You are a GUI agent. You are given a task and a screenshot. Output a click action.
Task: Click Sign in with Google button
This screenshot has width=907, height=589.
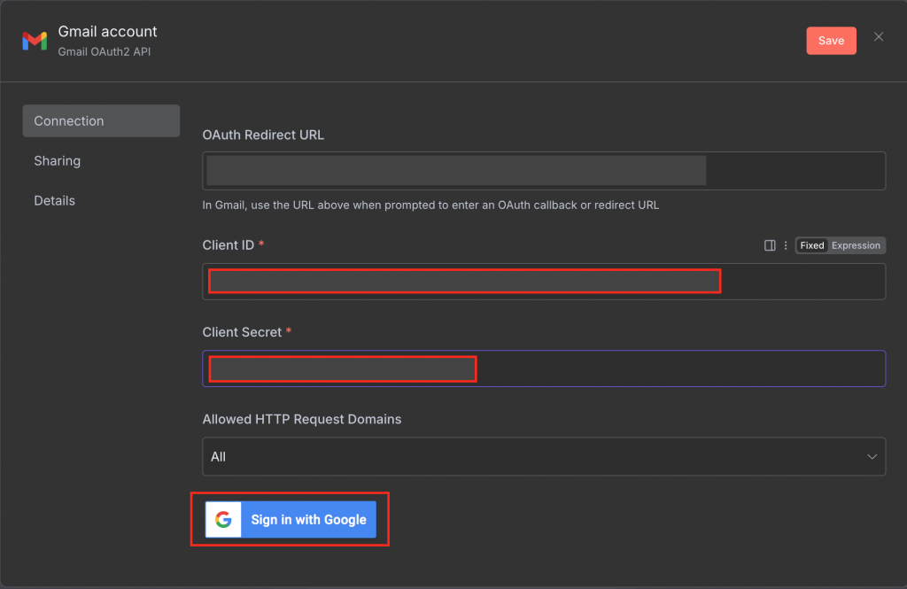291,520
